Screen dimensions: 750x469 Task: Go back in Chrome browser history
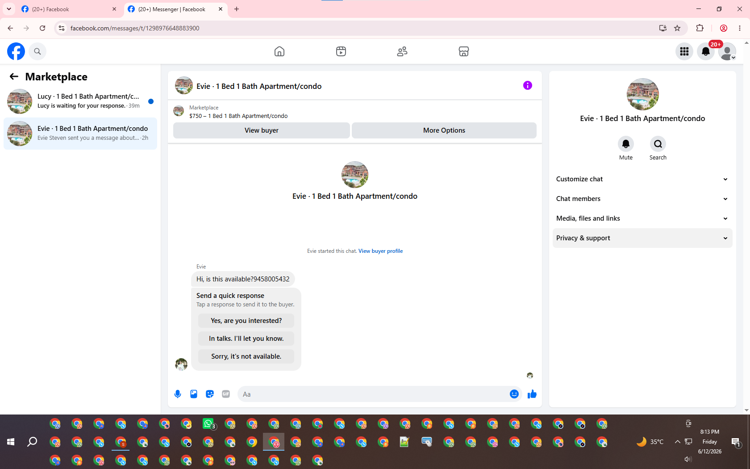[10, 28]
